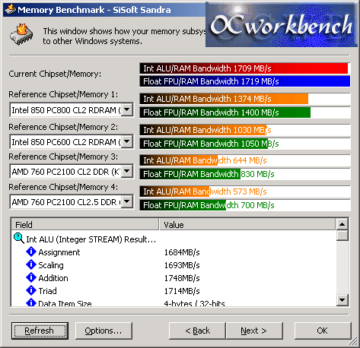Screen dimensions: 360x348
Task: Click the Refresh button
Action: coord(40,331)
